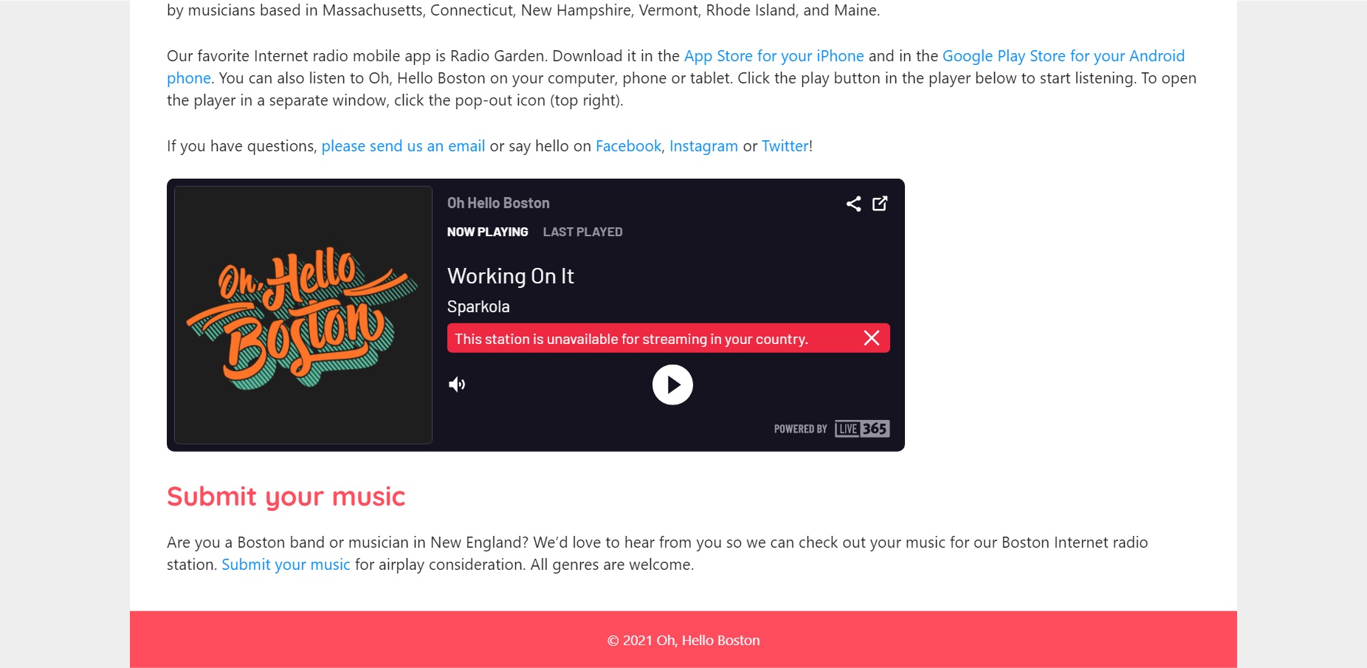Image resolution: width=1367 pixels, height=668 pixels.
Task: Visit the Twitter link
Action: (785, 146)
